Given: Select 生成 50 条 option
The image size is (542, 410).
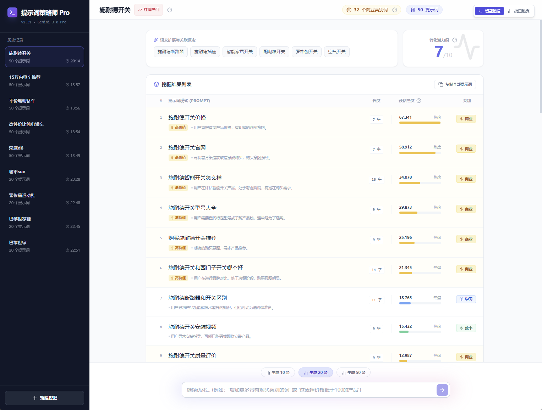Looking at the screenshot, I should point(354,372).
